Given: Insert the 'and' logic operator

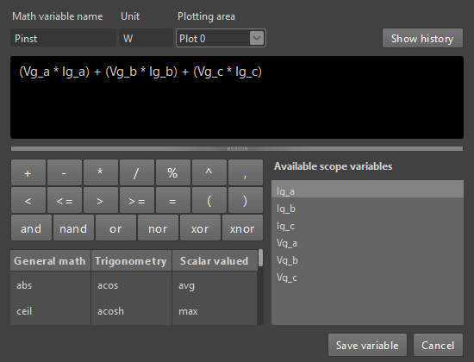Looking at the screenshot, I should (x=31, y=228).
